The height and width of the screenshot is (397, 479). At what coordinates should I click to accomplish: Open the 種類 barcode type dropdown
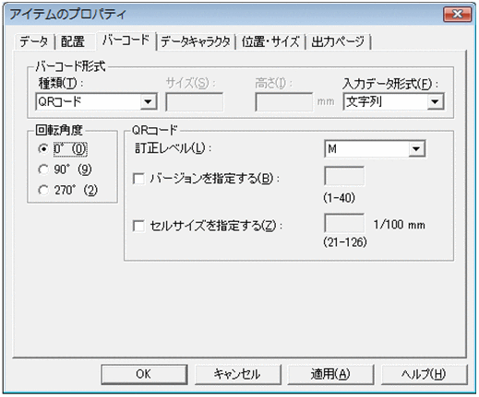click(x=96, y=101)
